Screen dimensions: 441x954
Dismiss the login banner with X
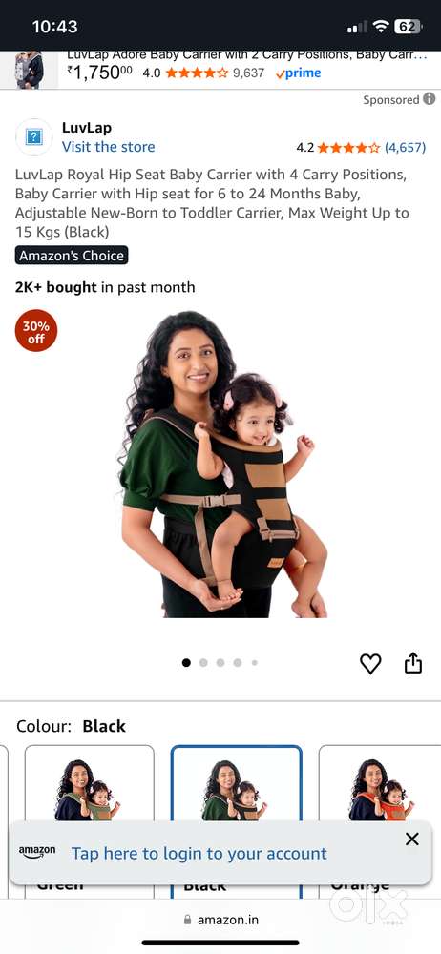[x=412, y=839]
